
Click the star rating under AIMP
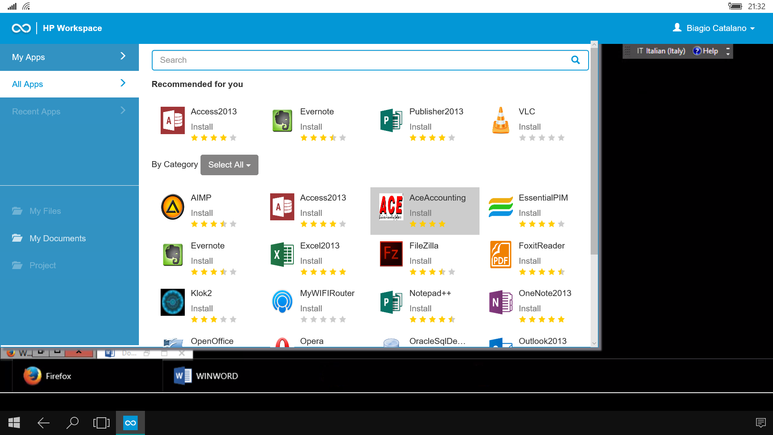[x=214, y=224]
